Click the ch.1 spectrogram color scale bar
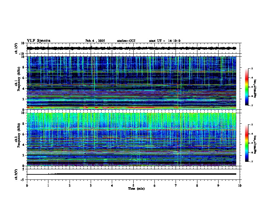The height and width of the screenshot is (208, 270). pos(247,87)
